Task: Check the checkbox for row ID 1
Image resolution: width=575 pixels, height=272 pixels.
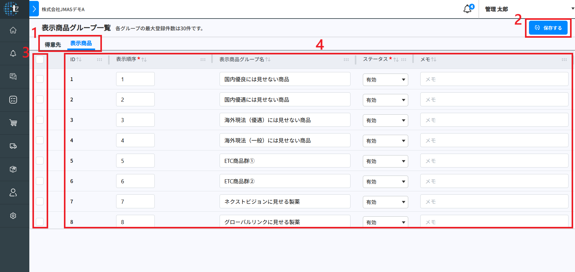Action: pyautogui.click(x=40, y=79)
